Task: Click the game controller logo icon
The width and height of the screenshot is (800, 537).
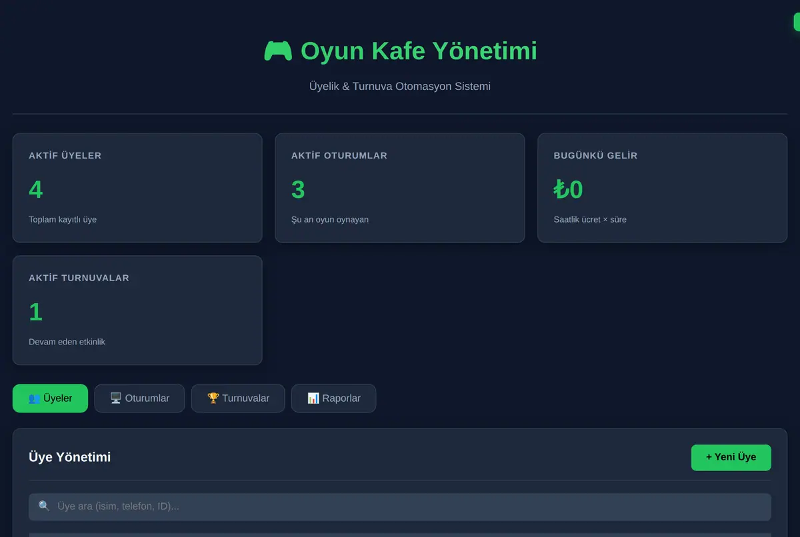Action: pos(278,51)
